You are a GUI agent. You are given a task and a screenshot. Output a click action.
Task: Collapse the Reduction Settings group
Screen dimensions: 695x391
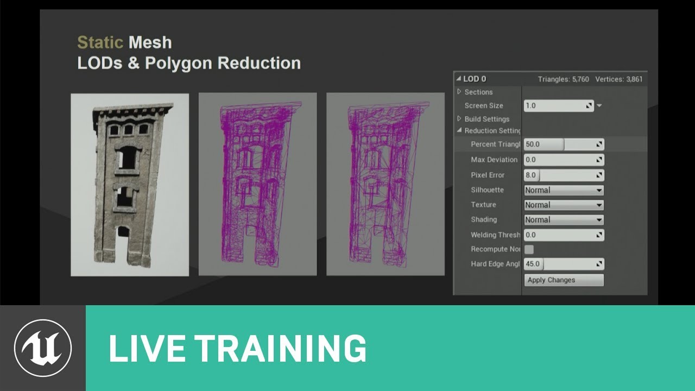click(459, 130)
